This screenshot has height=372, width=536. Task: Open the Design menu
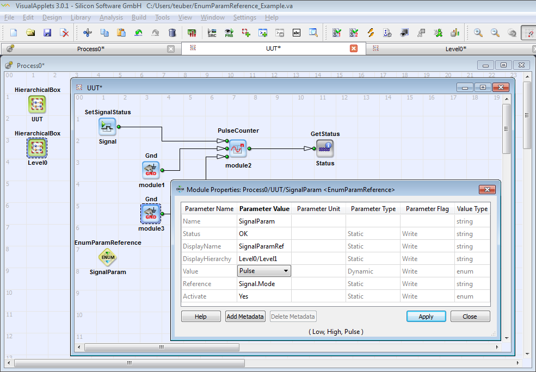(x=52, y=17)
